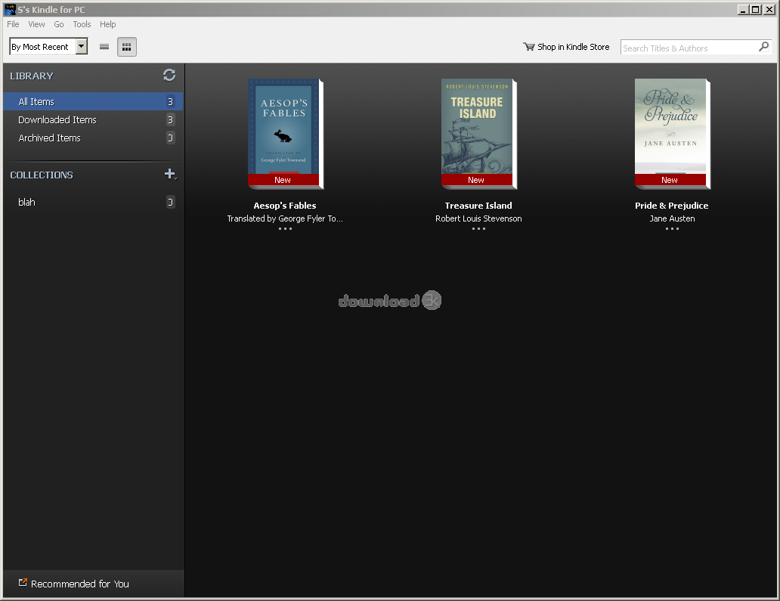Screen dimensions: 780x601
Task: Click the LIBRARY section header
Action: (x=31, y=76)
